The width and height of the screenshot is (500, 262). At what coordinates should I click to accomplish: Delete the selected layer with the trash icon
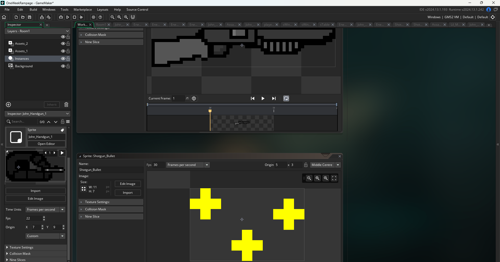(66, 105)
